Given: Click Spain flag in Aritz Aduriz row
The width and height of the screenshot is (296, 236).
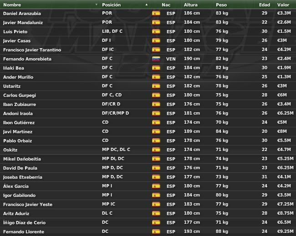Looking at the screenshot, I should (156, 213).
